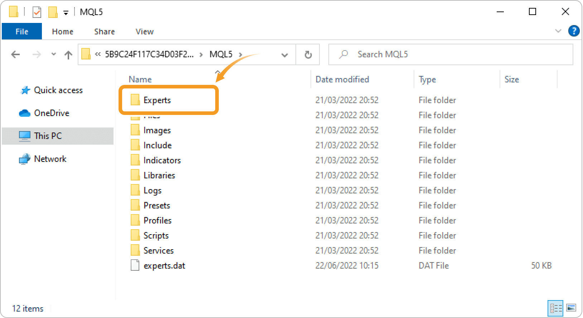This screenshot has height=318, width=583.
Task: Go up one folder level
Action: [x=68, y=54]
